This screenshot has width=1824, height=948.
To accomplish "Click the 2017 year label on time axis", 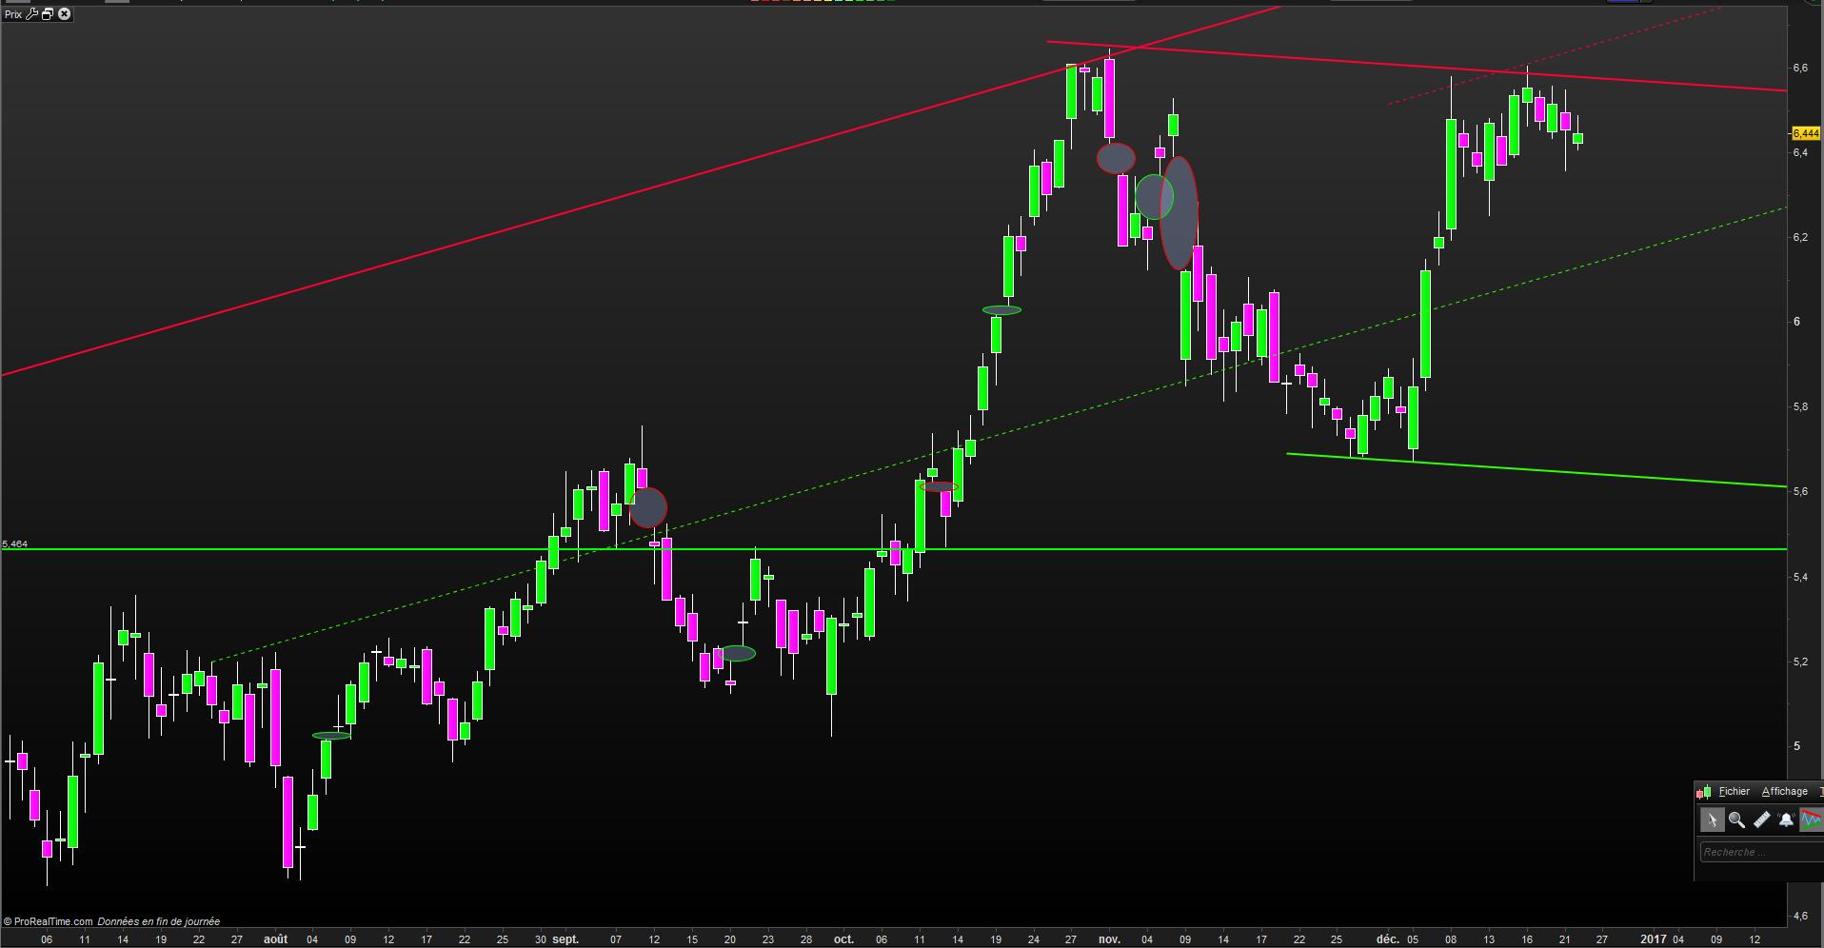I will coord(1654,939).
